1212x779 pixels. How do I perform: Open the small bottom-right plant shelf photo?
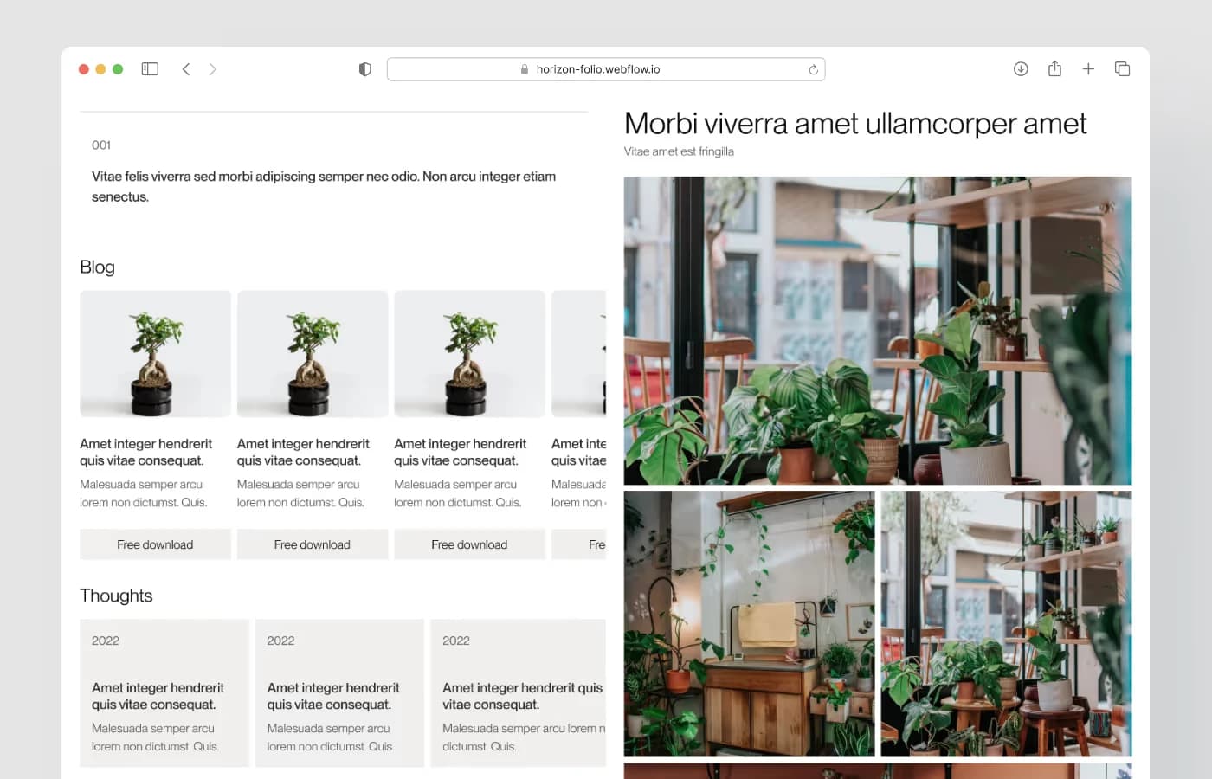(x=1006, y=624)
